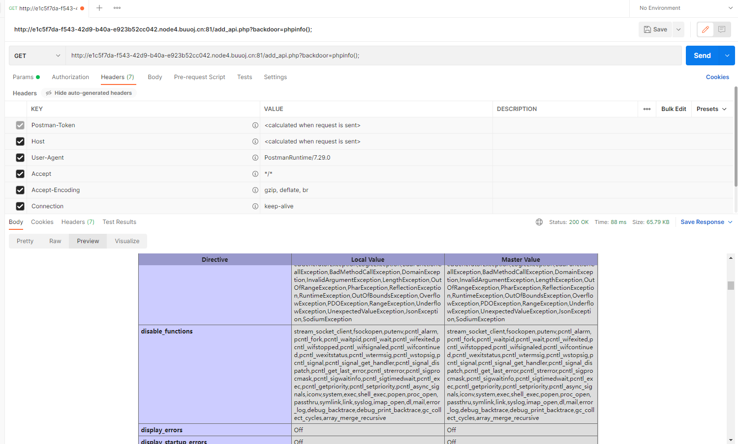738x444 pixels.
Task: Click the Time: 88 ms text
Action: [611, 222]
